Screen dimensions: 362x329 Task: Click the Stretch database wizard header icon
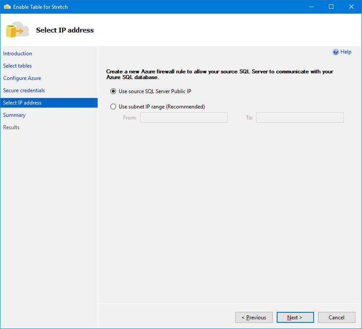click(x=18, y=30)
